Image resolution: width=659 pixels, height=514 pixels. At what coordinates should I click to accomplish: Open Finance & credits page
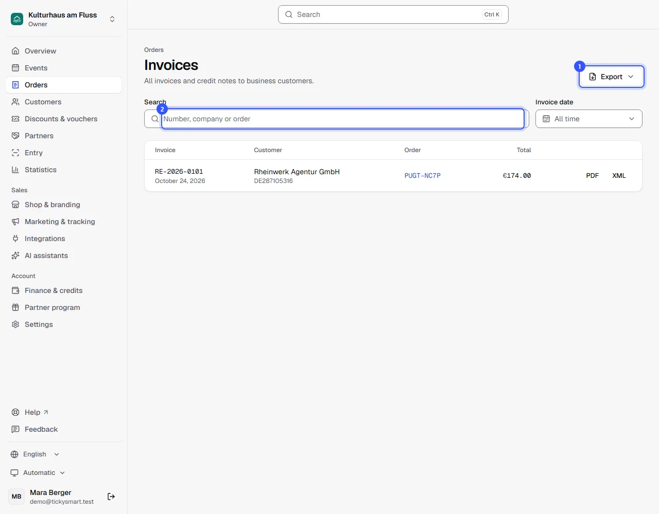click(x=64, y=290)
